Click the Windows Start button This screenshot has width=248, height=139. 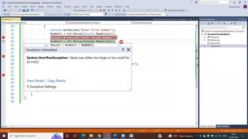click(4, 136)
